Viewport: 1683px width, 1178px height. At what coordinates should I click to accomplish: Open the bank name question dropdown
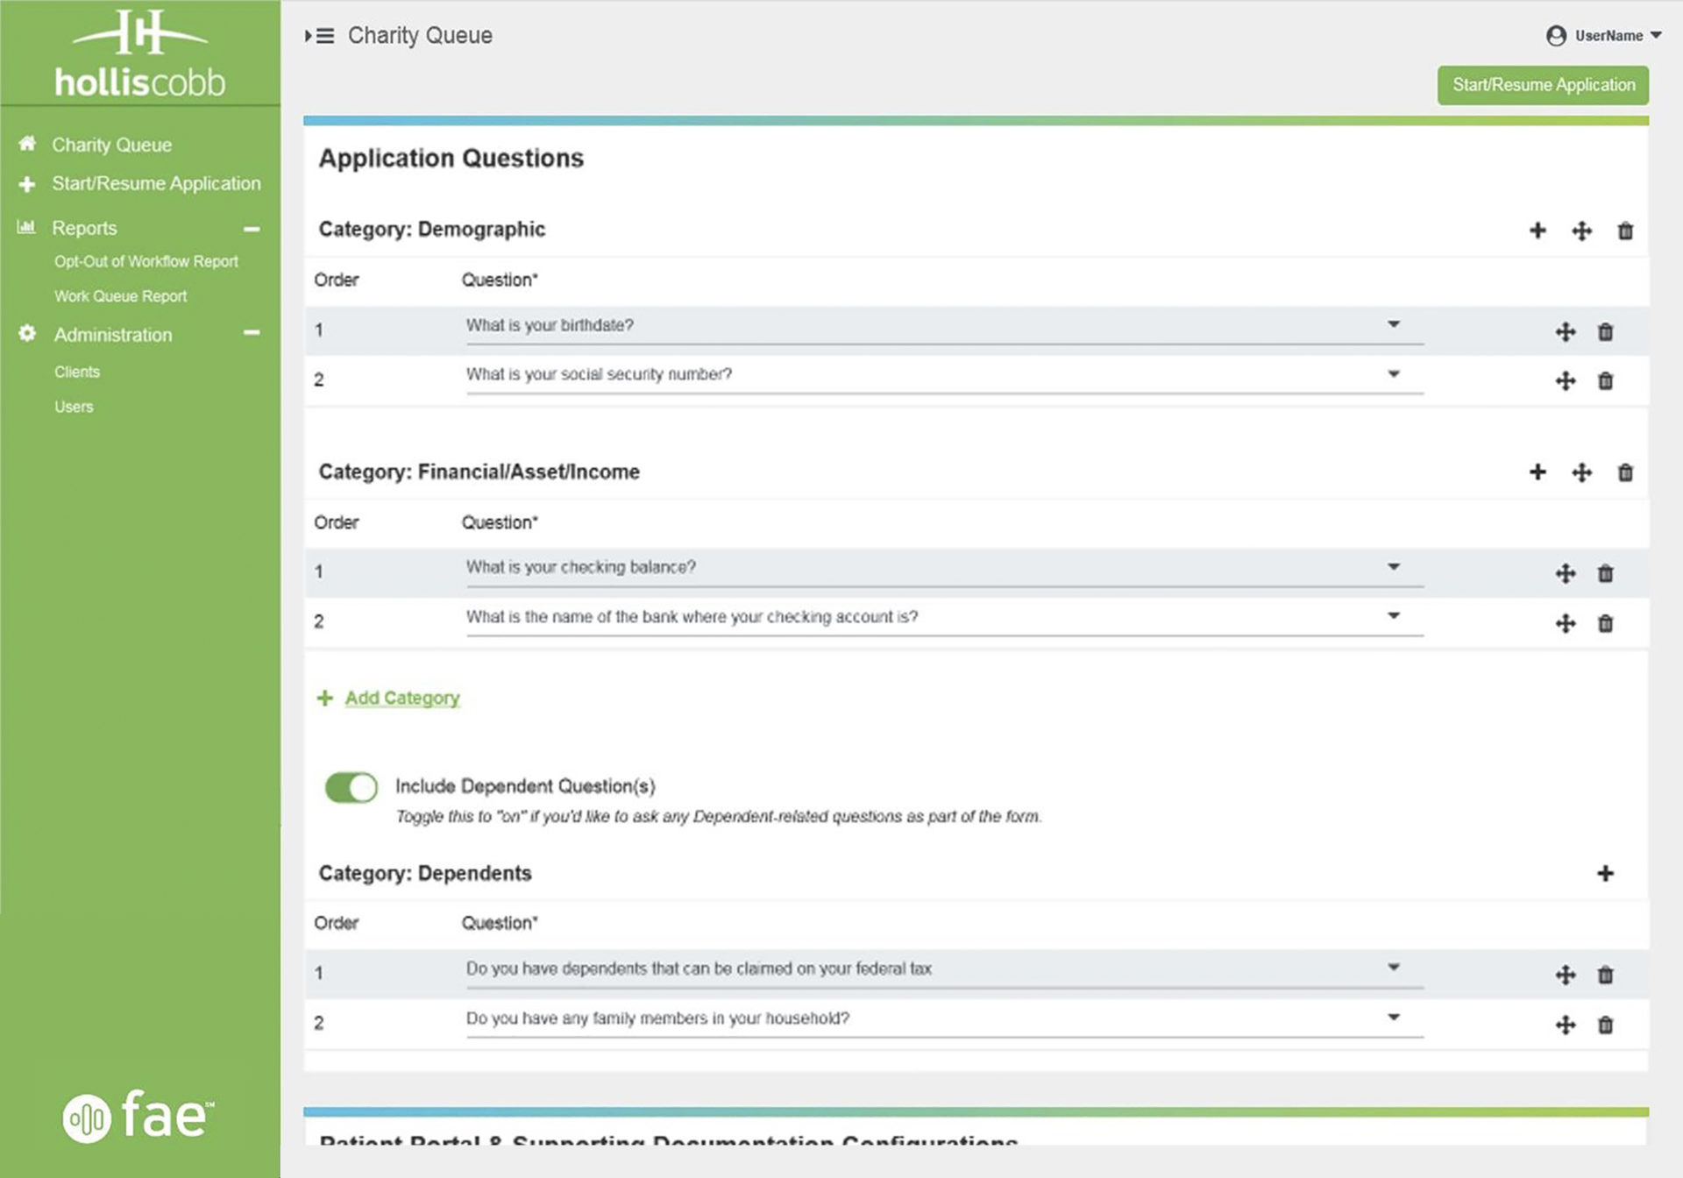(x=1393, y=616)
